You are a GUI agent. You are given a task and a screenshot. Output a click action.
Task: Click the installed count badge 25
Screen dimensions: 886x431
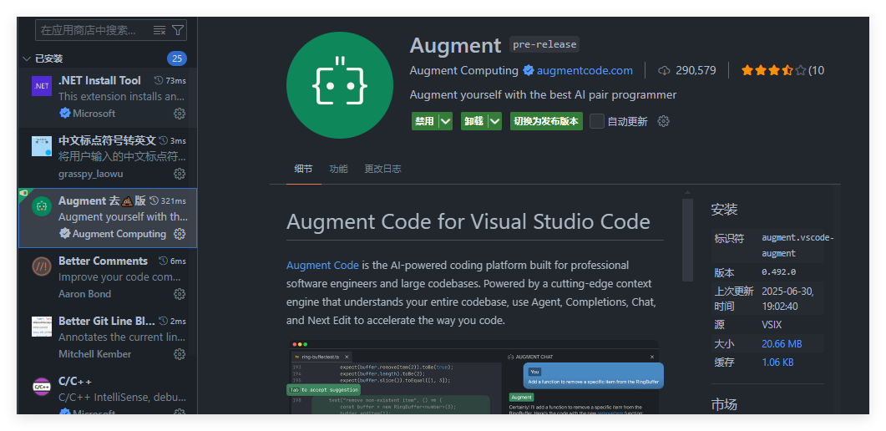(x=177, y=58)
